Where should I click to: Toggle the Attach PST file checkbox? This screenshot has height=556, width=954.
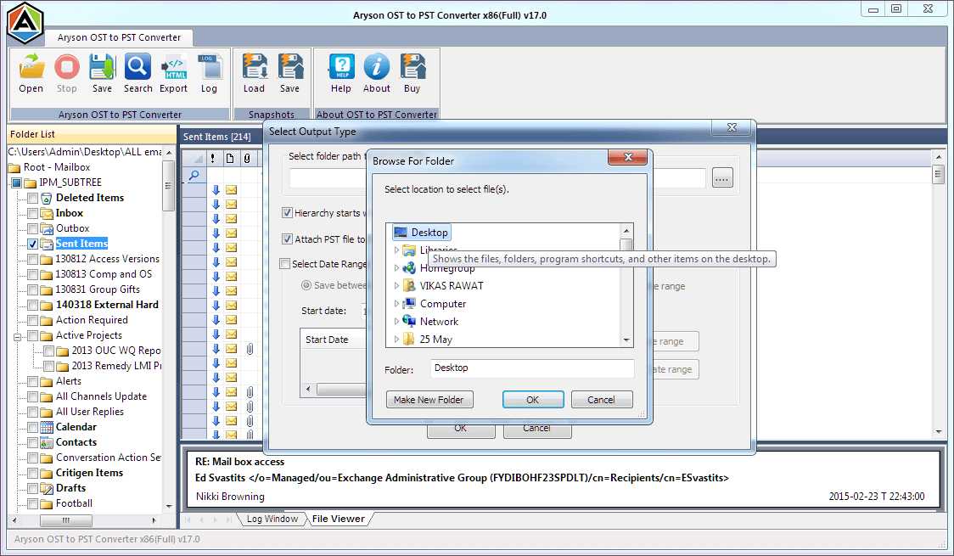point(287,239)
